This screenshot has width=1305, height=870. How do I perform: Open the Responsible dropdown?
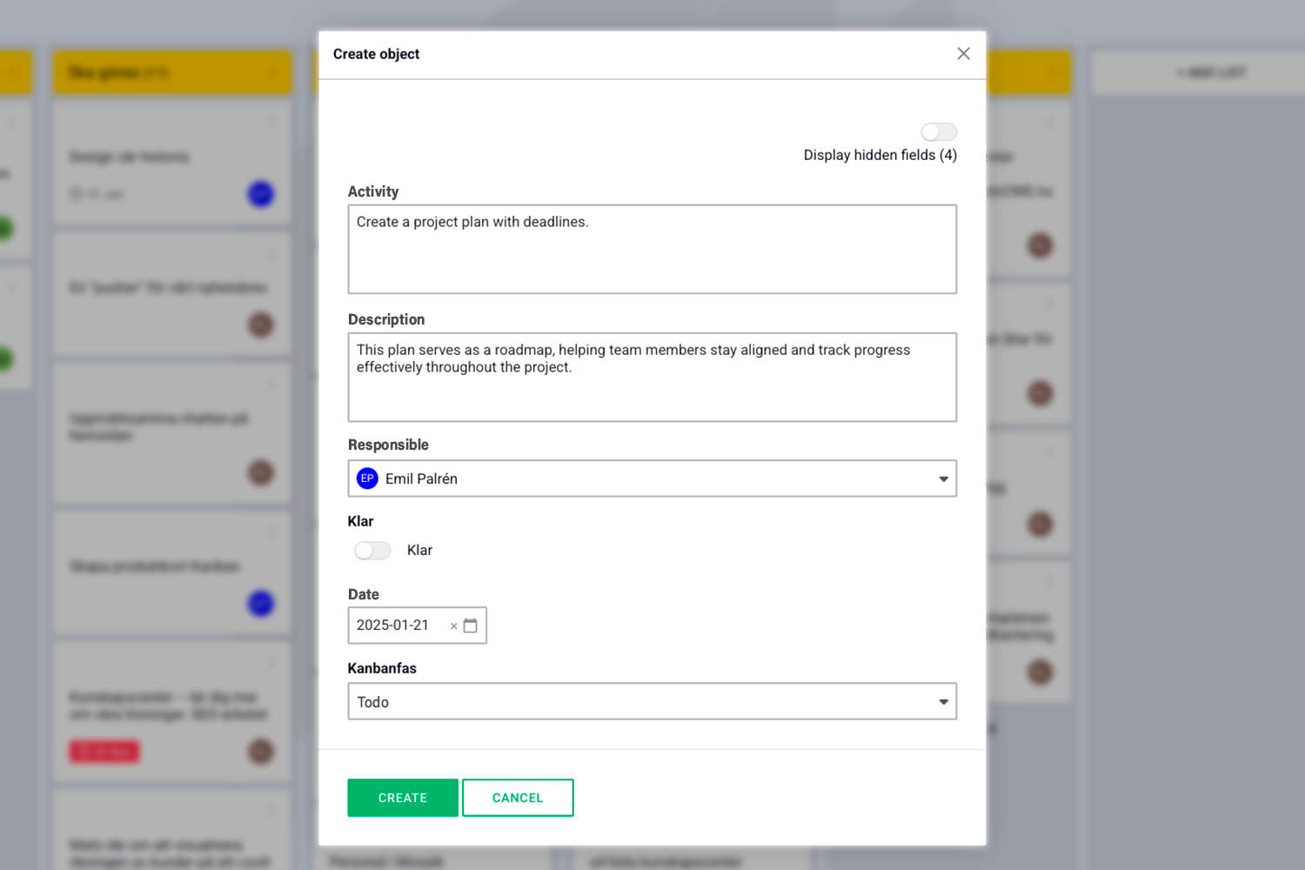652,478
